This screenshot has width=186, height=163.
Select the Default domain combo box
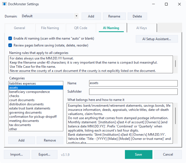(x=50, y=16)
